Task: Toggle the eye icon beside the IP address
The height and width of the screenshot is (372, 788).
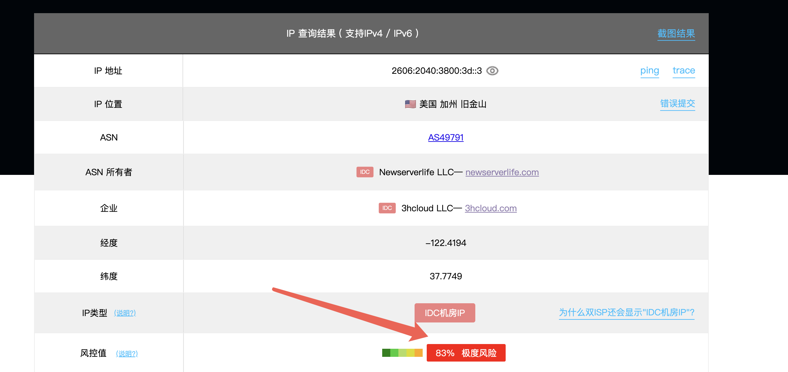Action: pos(492,71)
